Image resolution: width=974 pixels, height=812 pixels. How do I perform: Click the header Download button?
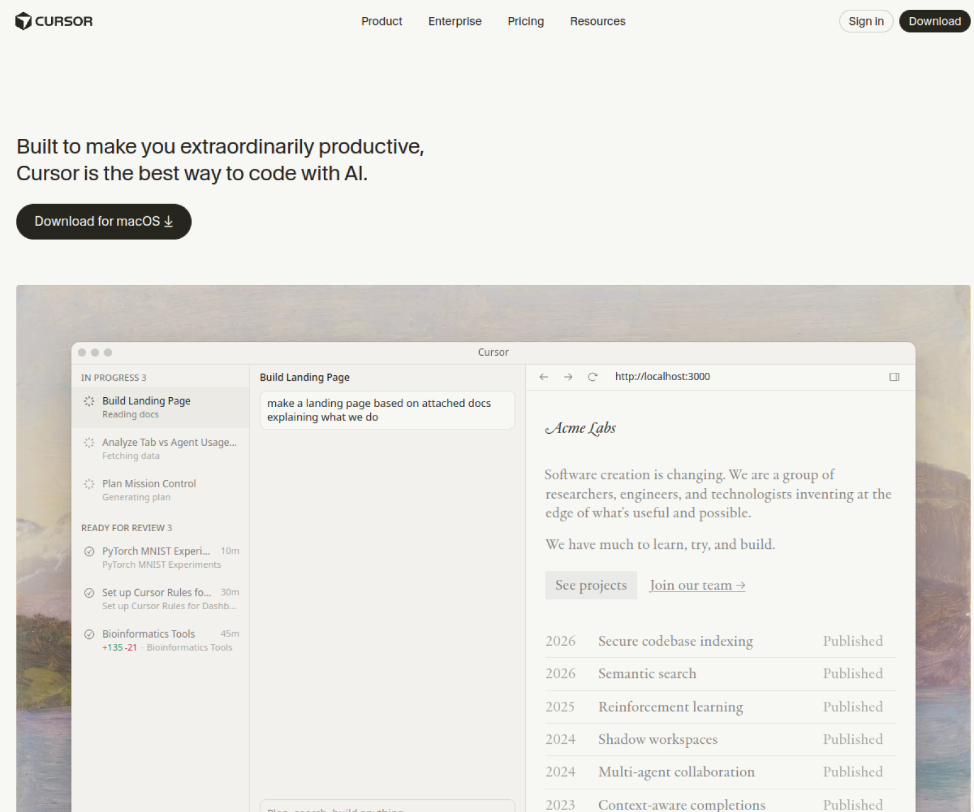(x=934, y=21)
